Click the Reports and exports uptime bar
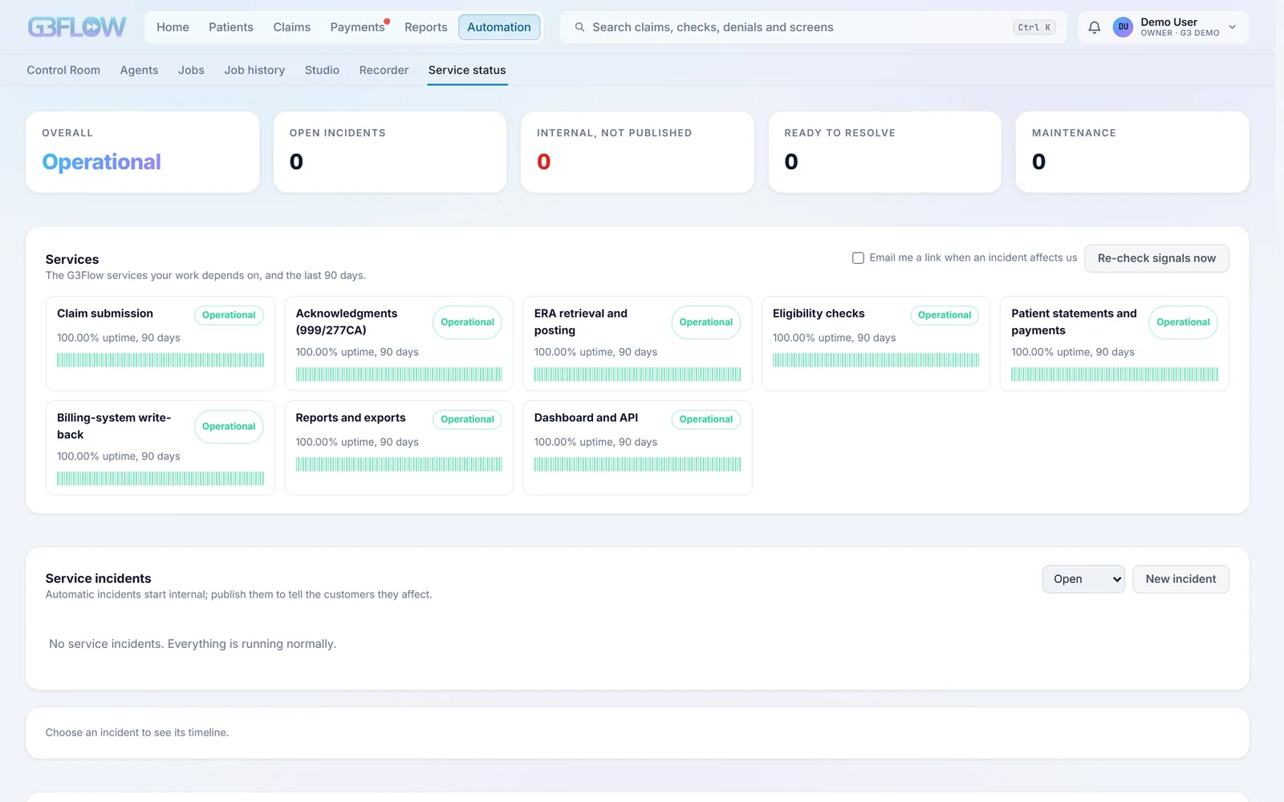Screen dimensions: 1284x802 tap(399, 464)
